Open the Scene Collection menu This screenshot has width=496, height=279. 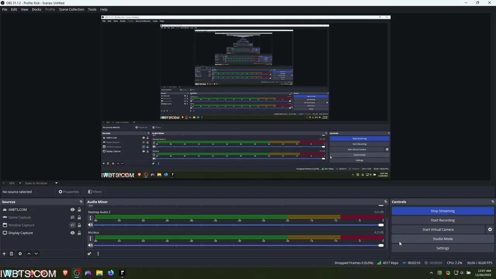click(x=71, y=9)
